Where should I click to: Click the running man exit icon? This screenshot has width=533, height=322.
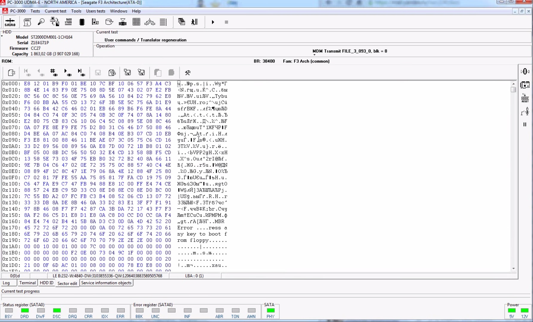tap(195, 22)
